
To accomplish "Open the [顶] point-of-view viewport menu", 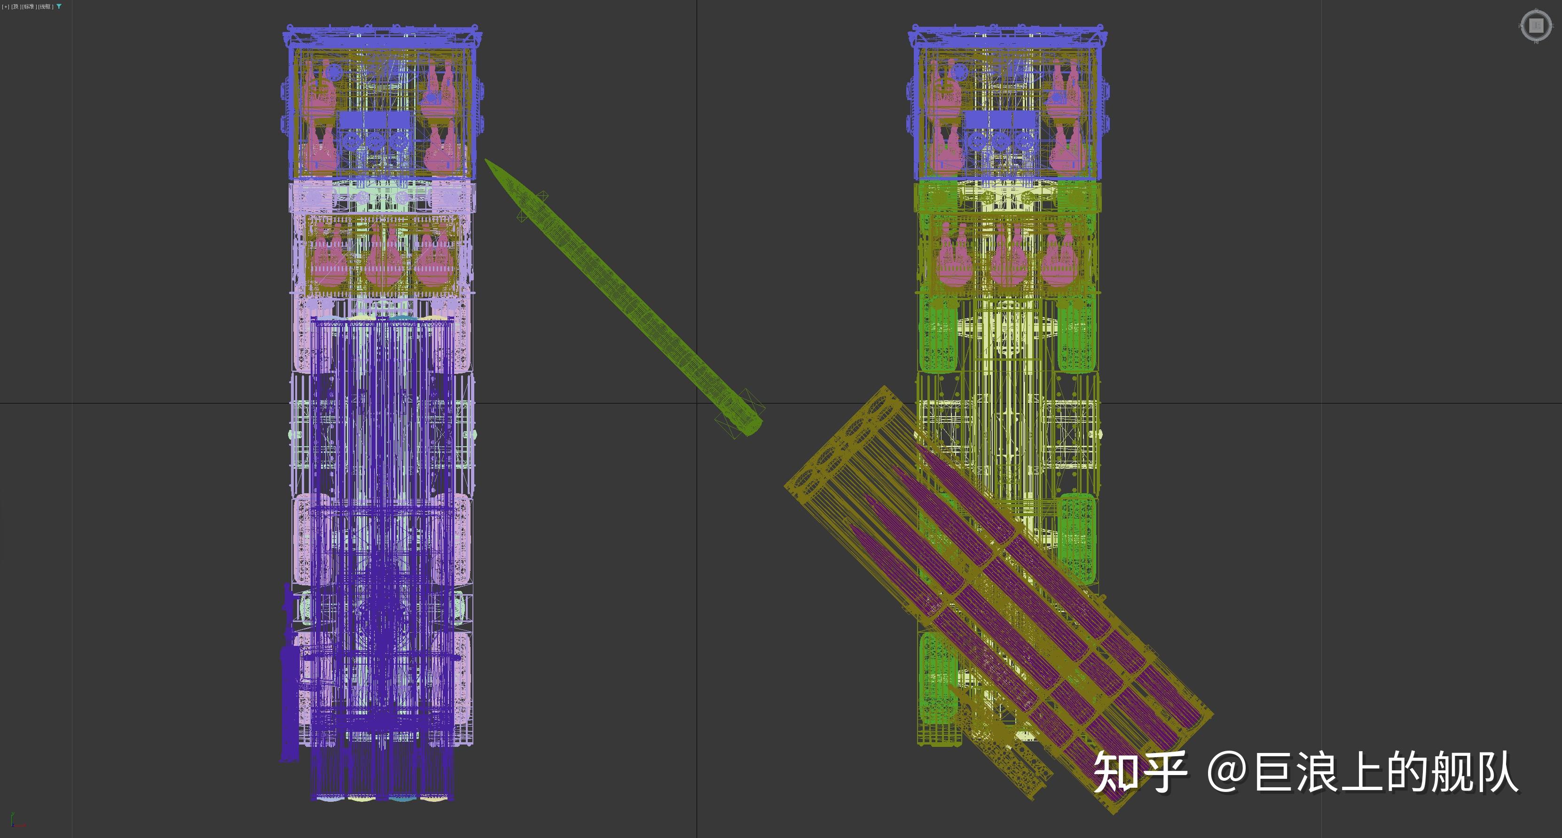I will [x=16, y=7].
